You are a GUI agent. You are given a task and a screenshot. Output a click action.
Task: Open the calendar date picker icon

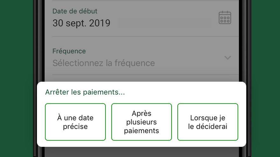click(225, 17)
